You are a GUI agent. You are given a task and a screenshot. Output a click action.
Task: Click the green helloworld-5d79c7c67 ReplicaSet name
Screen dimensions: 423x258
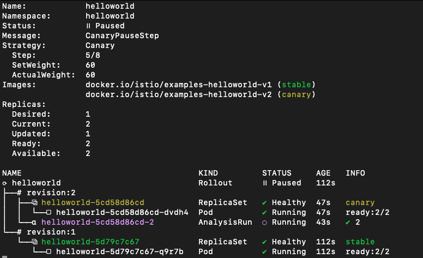point(90,242)
